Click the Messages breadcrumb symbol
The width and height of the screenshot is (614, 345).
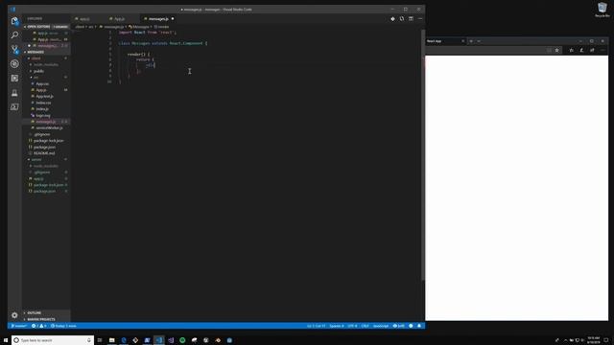click(x=139, y=27)
